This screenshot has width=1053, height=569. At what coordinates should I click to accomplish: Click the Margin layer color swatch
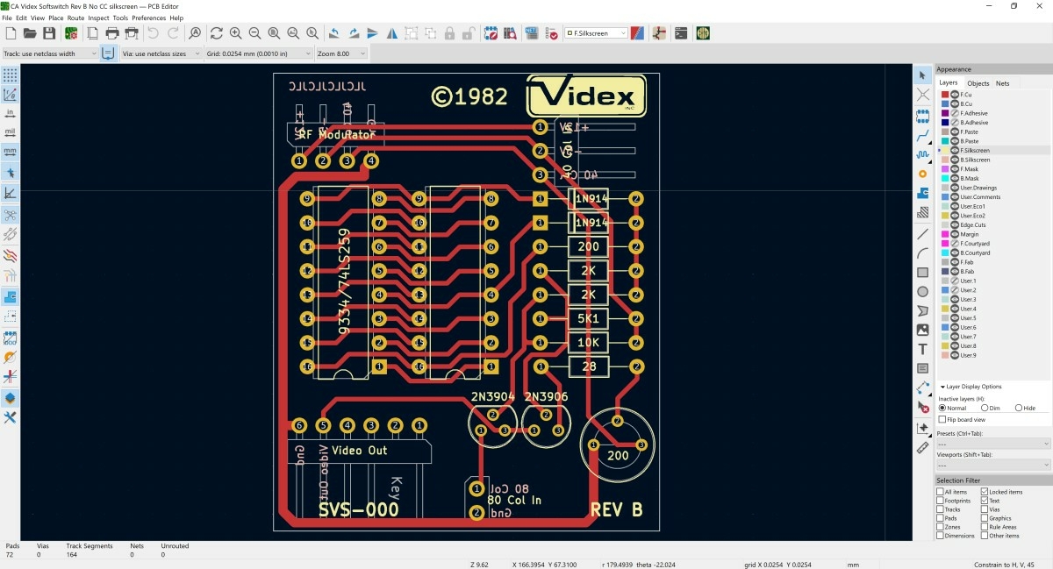pos(945,234)
